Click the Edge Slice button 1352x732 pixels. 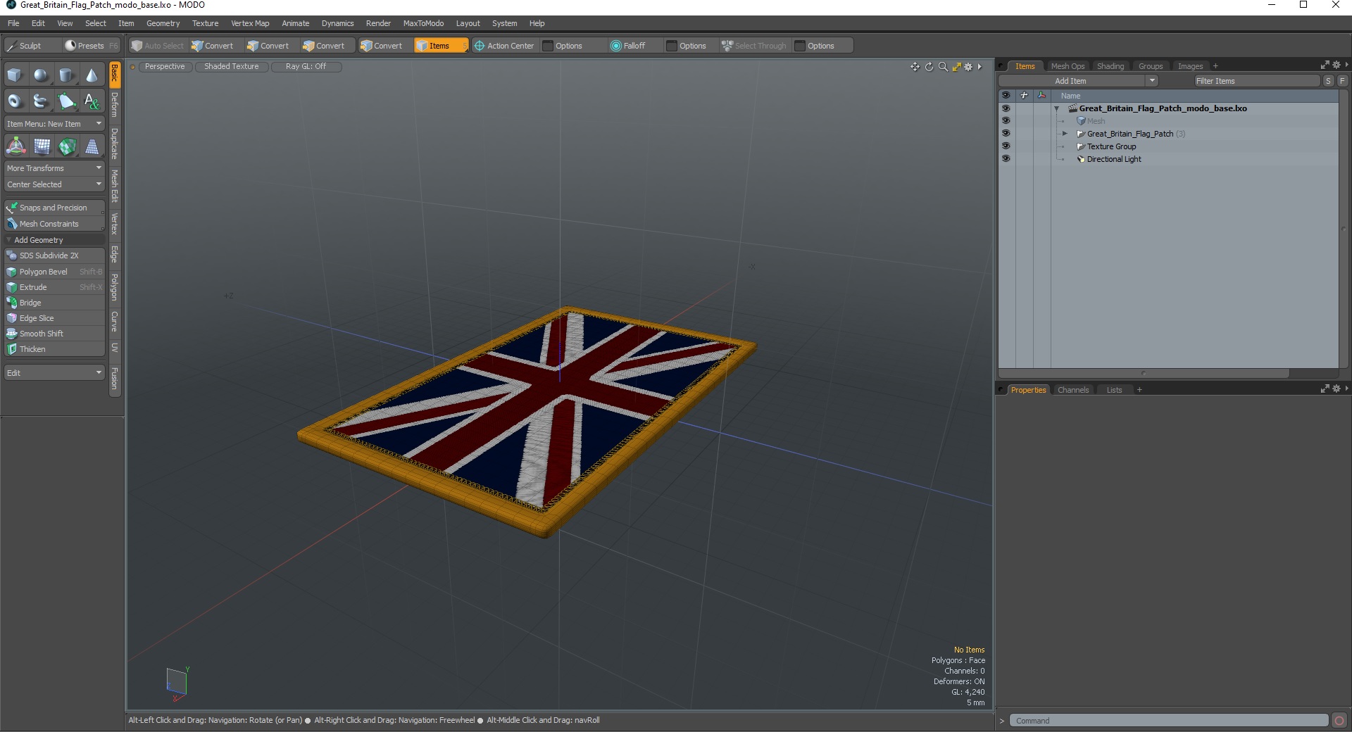[x=54, y=318]
